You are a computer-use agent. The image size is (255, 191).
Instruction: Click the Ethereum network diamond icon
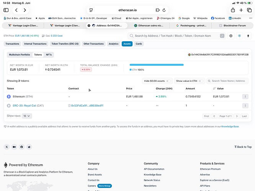(x=248, y=36)
